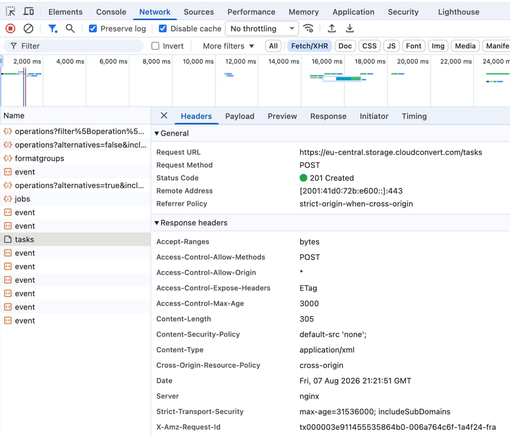
Task: Open the Performance panel
Action: (x=251, y=12)
